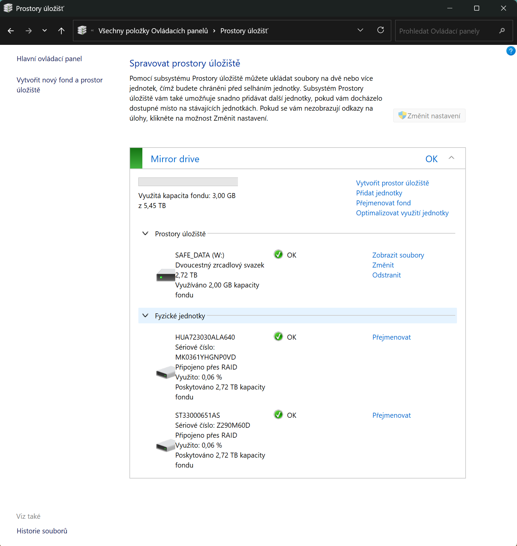Click the forward navigation arrow
Viewport: 517px width, 546px height.
pyautogui.click(x=29, y=31)
